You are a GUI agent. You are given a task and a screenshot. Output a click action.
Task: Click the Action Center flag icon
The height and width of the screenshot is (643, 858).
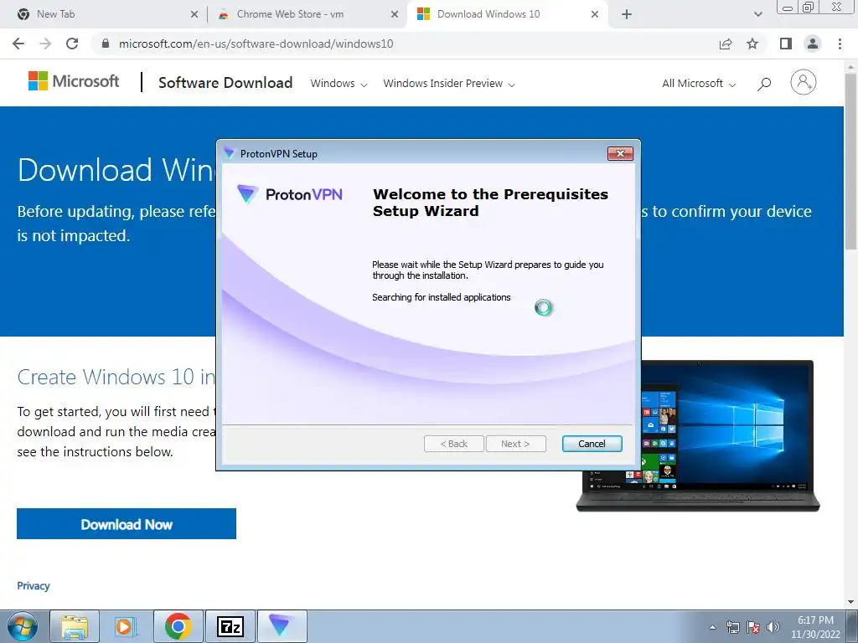click(x=753, y=627)
